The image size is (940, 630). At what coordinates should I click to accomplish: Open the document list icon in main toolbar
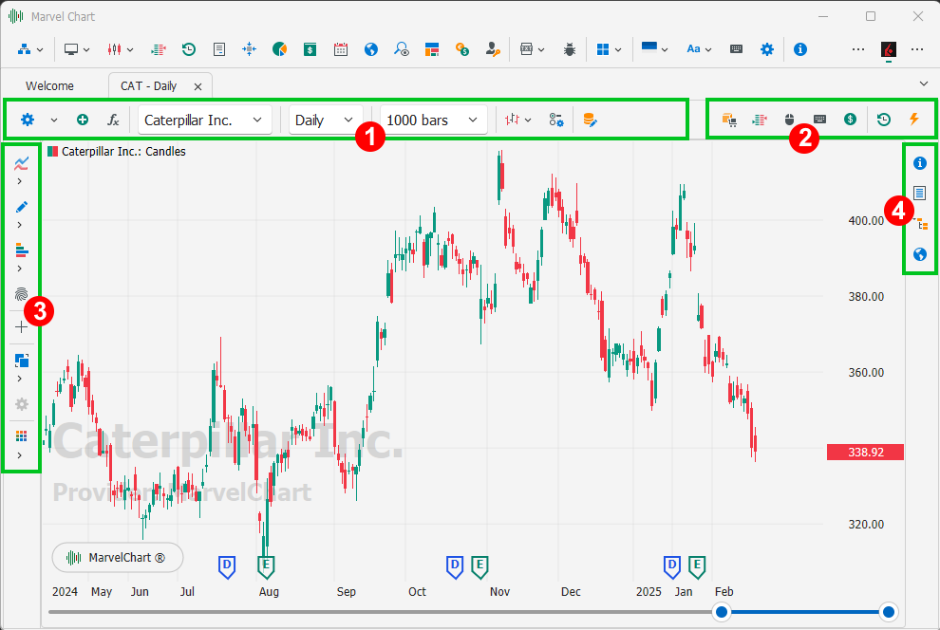tap(219, 49)
